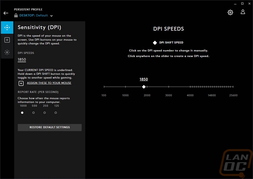Expand the DESKTOP: Default profile dropdown
The width and height of the screenshot is (253, 179).
coord(51,16)
